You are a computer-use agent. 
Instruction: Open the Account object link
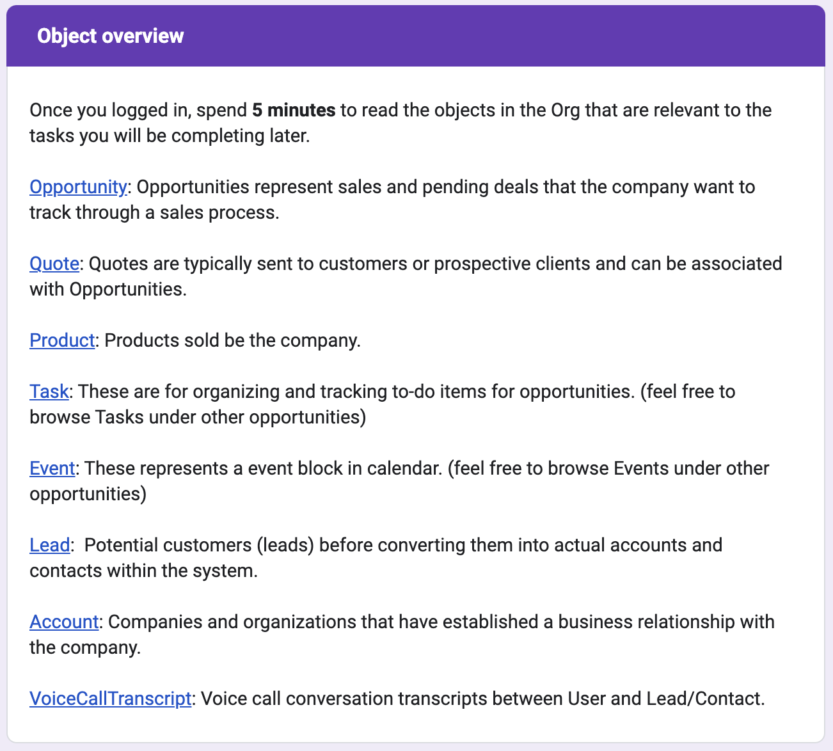64,622
